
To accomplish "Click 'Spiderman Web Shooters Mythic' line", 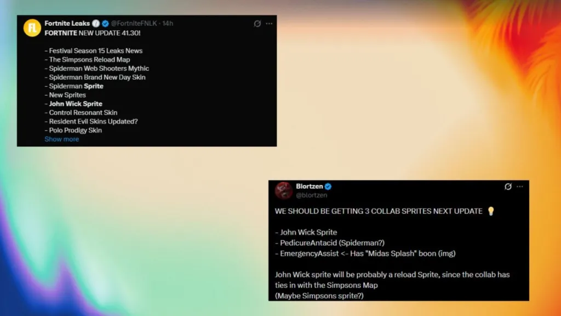I will (x=97, y=69).
